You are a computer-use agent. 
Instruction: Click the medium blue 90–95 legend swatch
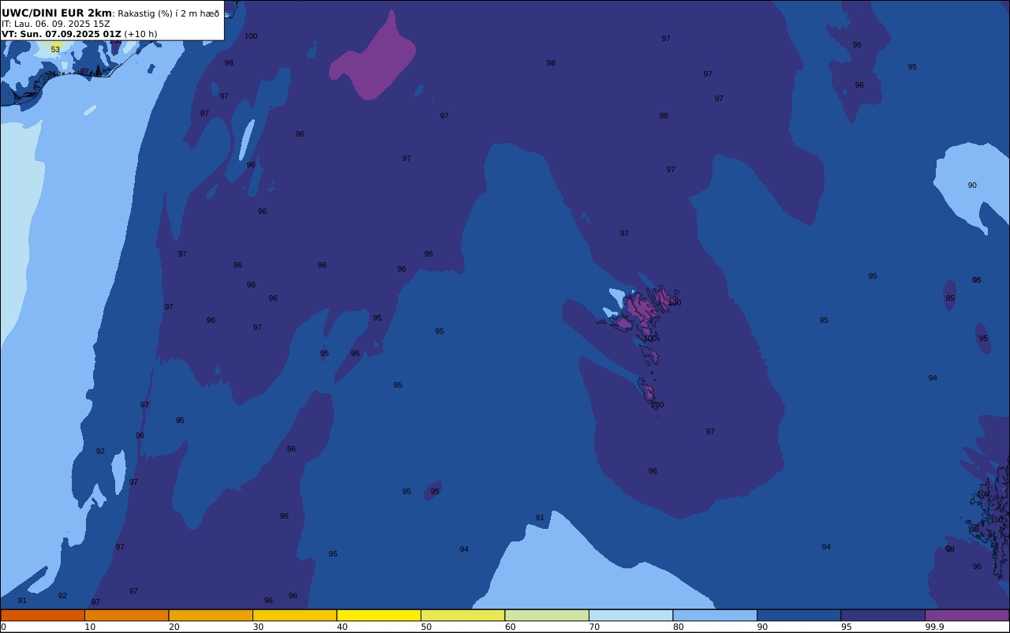[799, 615]
